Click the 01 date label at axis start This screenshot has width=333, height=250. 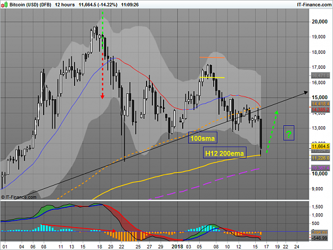click(x=5, y=247)
